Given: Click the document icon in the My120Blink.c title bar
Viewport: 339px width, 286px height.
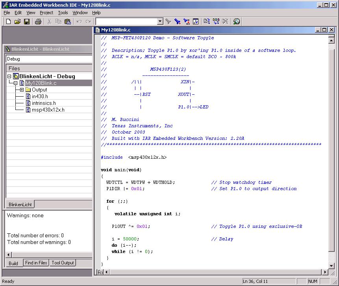Looking at the screenshot, I should 98,30.
